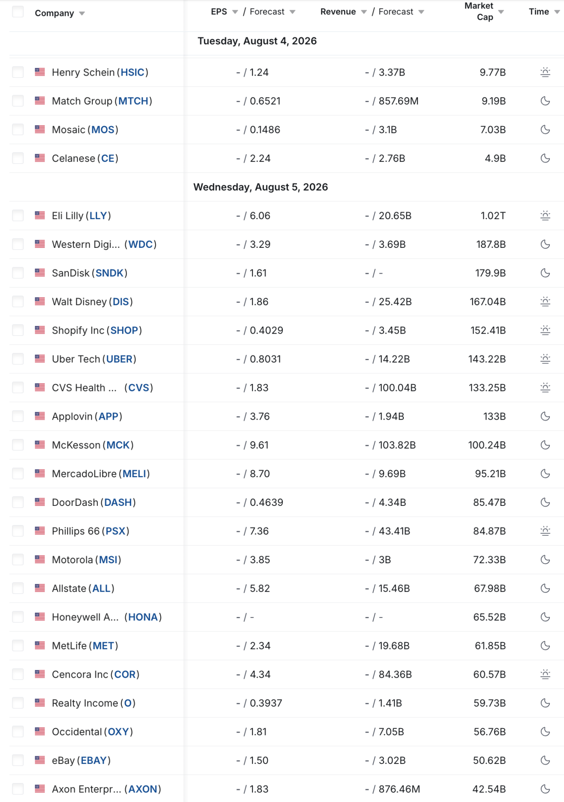Click the moon after-hours icon for Match Group

[545, 101]
